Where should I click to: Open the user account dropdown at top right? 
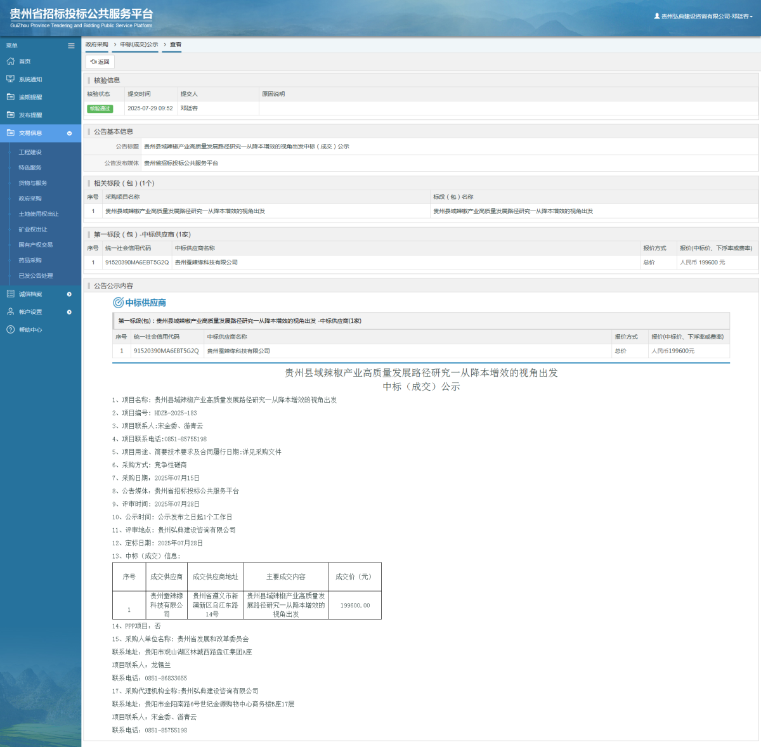703,16
